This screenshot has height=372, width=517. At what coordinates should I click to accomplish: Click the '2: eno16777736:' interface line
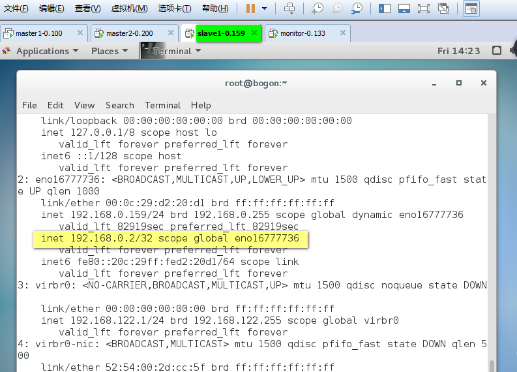coord(252,179)
